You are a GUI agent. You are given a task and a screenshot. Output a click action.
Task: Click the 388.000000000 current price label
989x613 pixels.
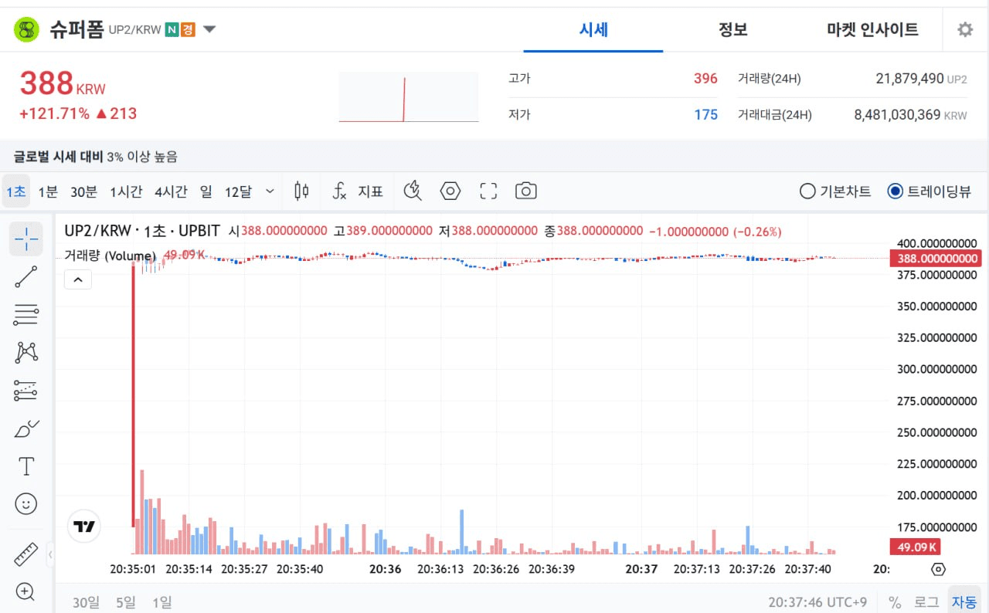click(x=936, y=259)
